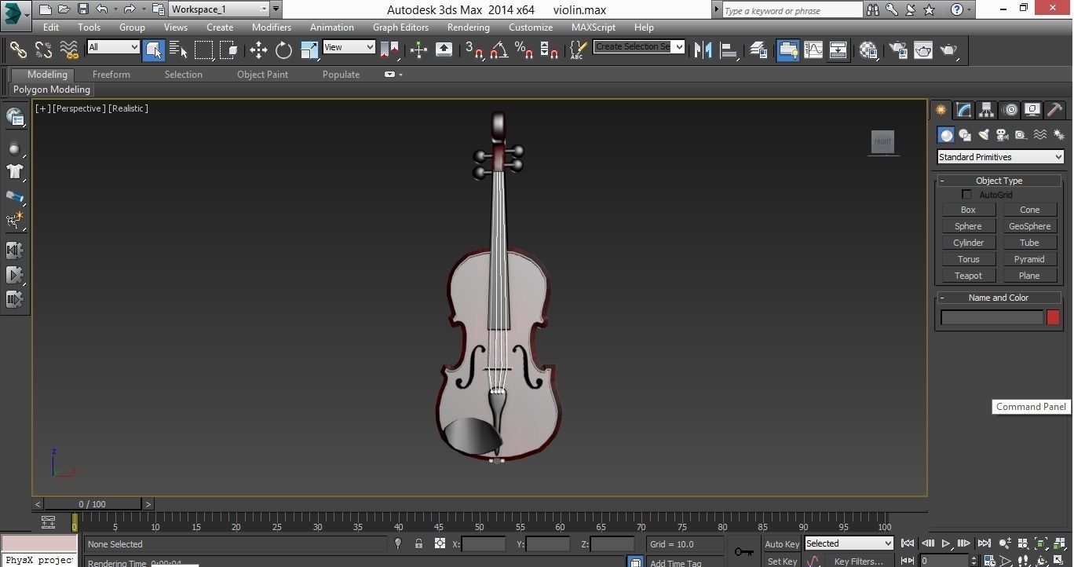
Task: Click the object name input field
Action: coord(992,317)
